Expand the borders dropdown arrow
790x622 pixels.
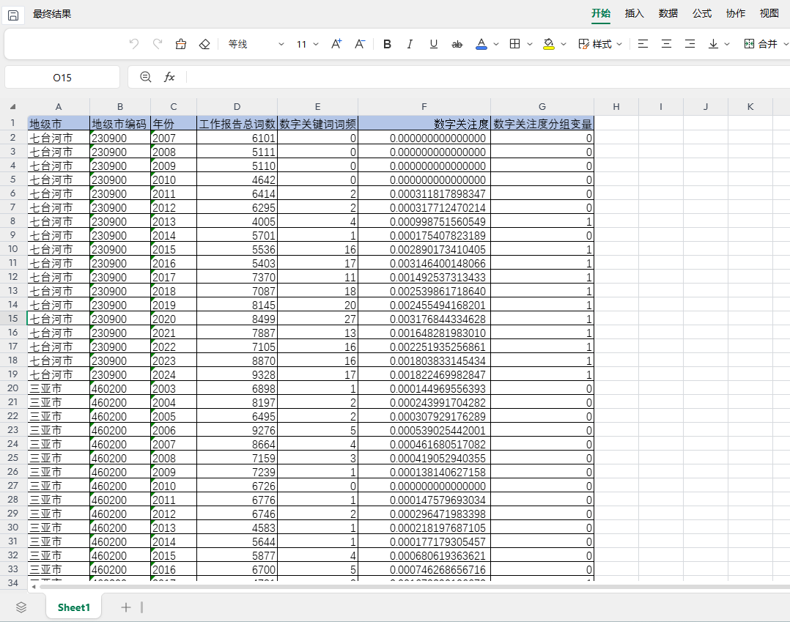[530, 44]
